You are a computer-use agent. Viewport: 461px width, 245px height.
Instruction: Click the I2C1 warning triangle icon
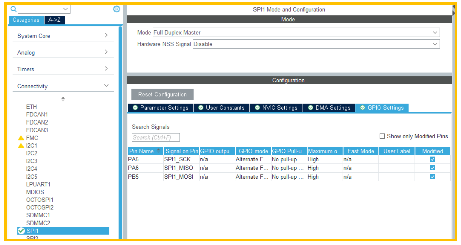coord(21,146)
